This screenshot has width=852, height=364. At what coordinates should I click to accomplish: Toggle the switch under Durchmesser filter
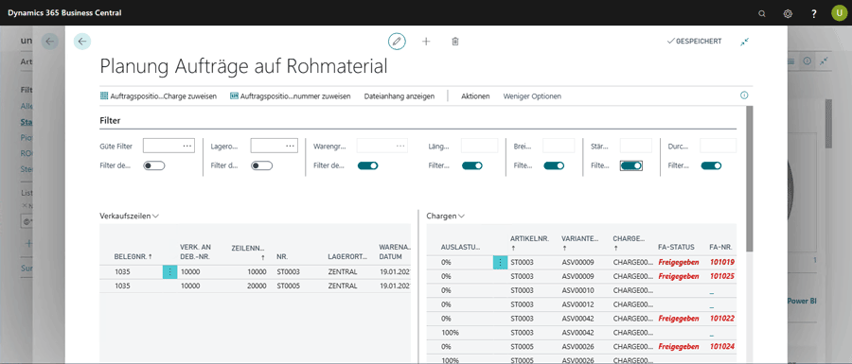711,165
